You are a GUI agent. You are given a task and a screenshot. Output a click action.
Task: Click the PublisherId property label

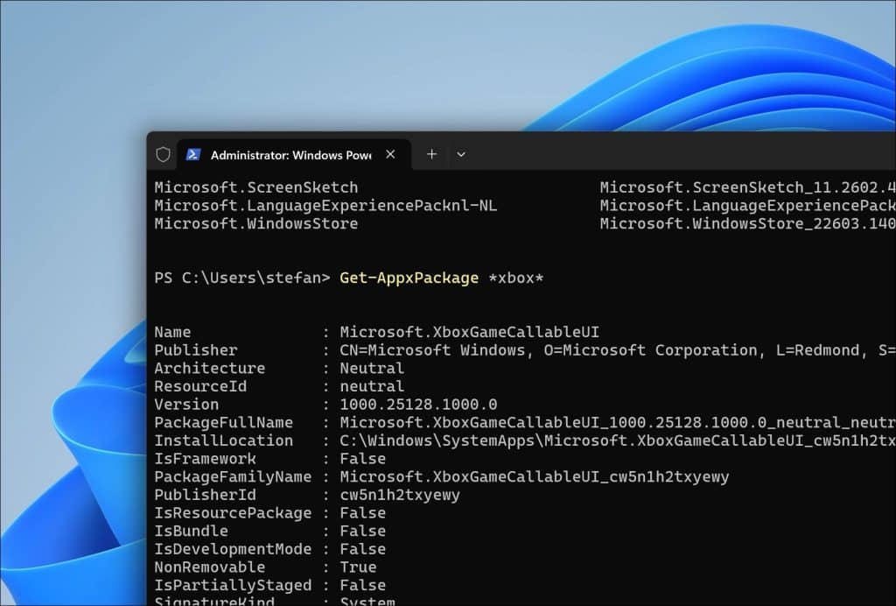point(205,495)
